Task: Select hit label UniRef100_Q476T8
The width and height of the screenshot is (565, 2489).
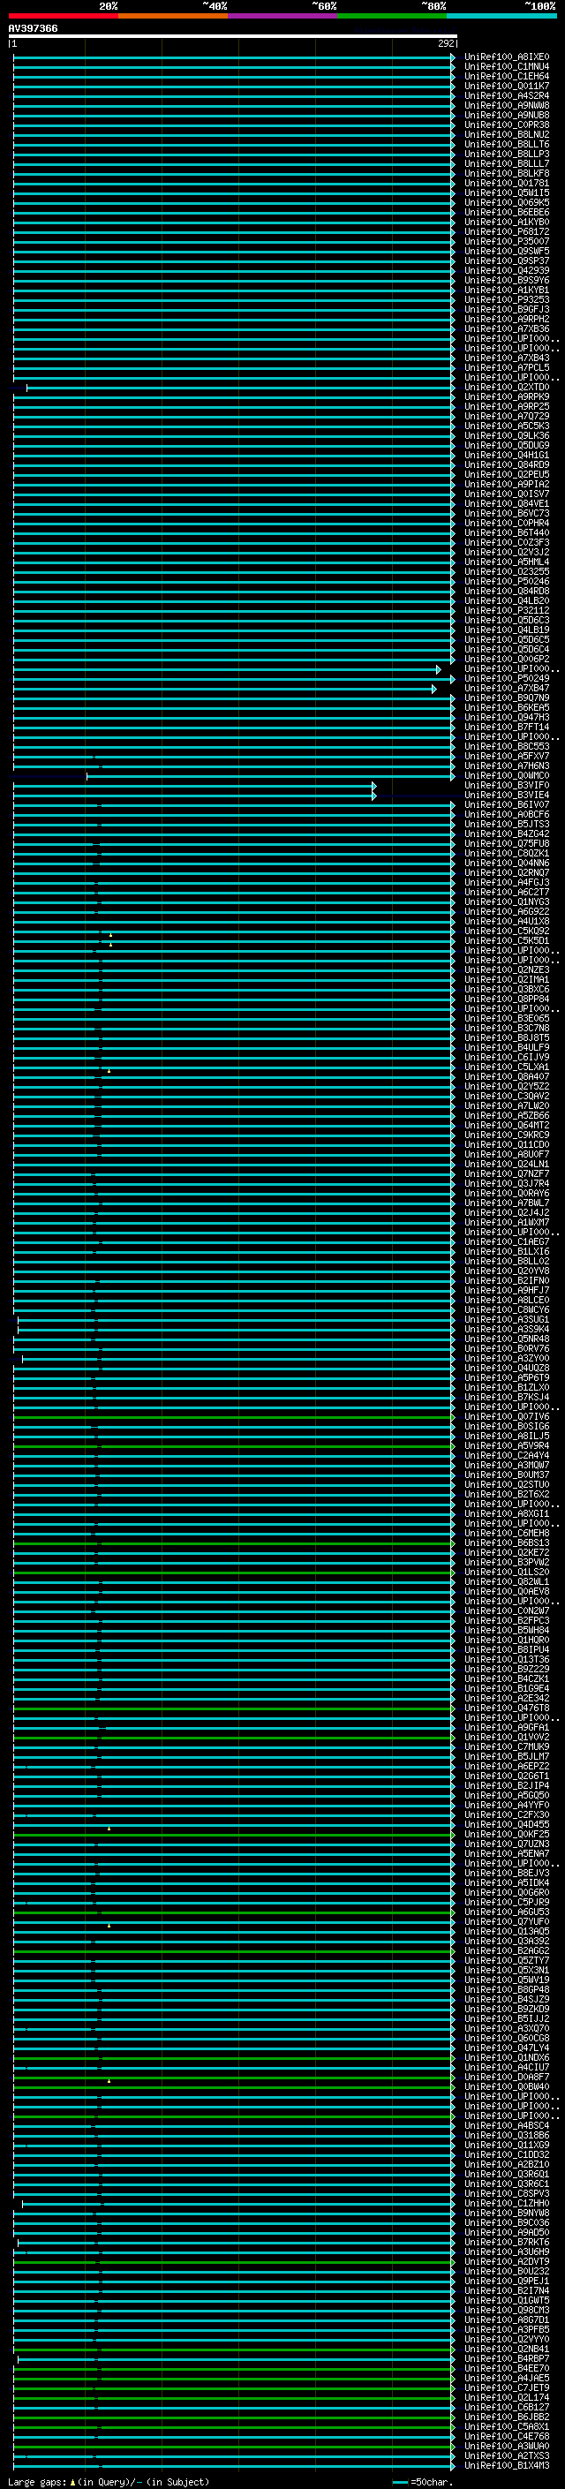Action: [506, 1708]
